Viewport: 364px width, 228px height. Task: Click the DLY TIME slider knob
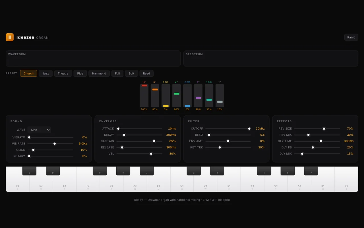click(x=321, y=141)
